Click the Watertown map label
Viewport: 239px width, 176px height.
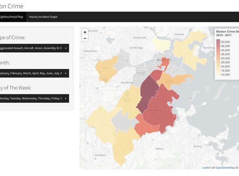point(90,51)
